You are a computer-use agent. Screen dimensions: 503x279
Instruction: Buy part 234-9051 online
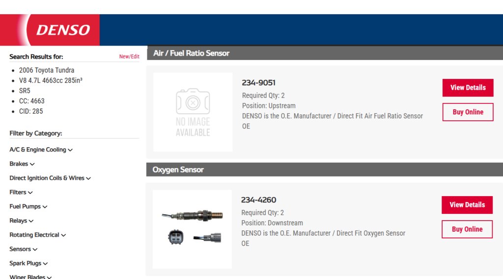(468, 112)
